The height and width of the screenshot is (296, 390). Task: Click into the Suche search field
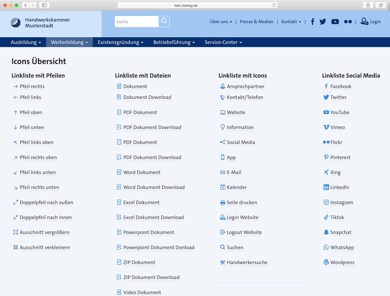(x=136, y=22)
